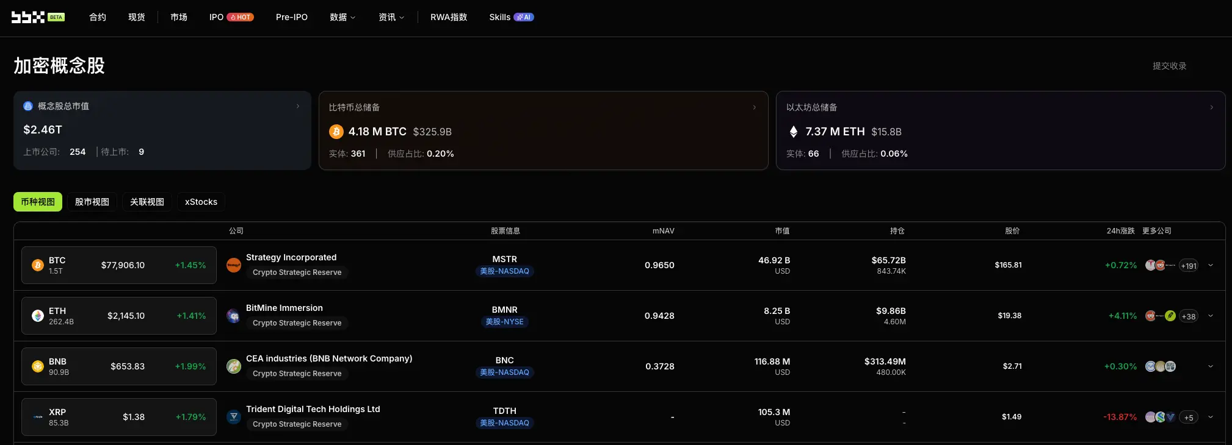Image resolution: width=1232 pixels, height=445 pixels.
Task: Click the CEA industries company logo
Action: (234, 366)
